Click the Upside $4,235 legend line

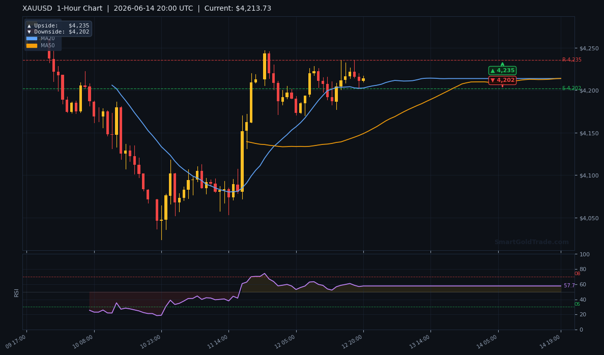pos(58,26)
